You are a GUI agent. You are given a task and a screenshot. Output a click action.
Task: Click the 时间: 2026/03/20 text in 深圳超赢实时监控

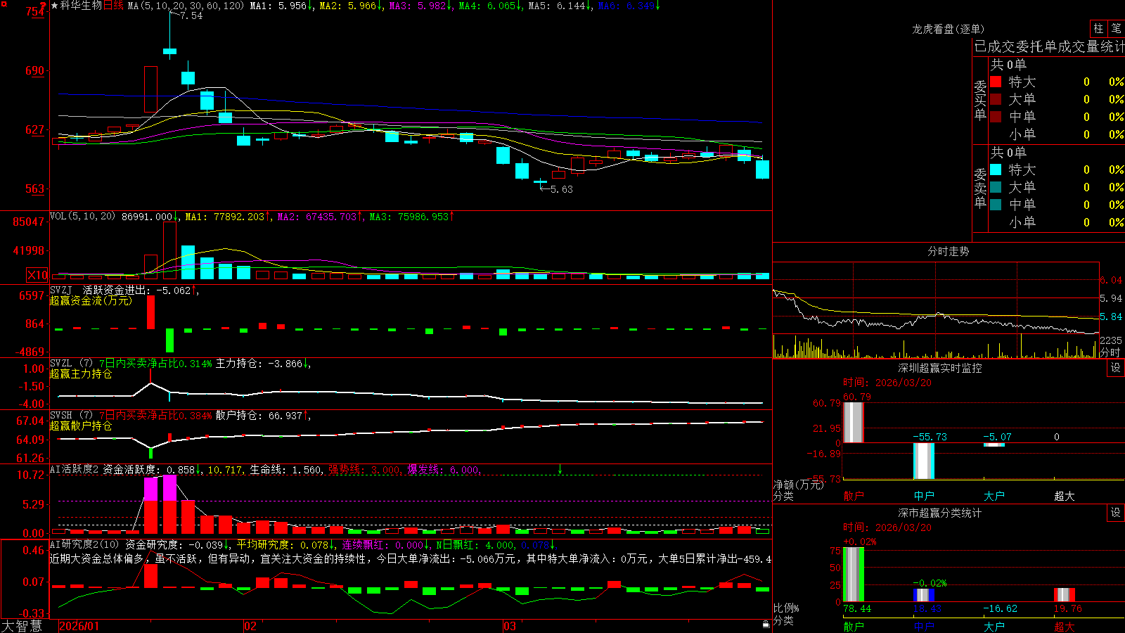[887, 383]
